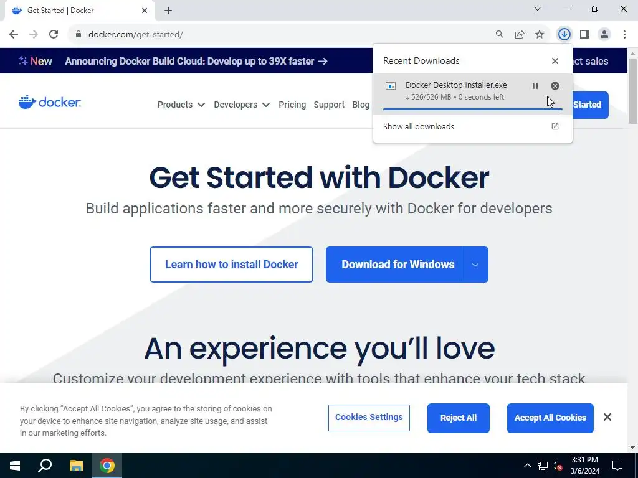This screenshot has height=478, width=638.
Task: Open Windows taskbar search
Action: click(x=45, y=466)
